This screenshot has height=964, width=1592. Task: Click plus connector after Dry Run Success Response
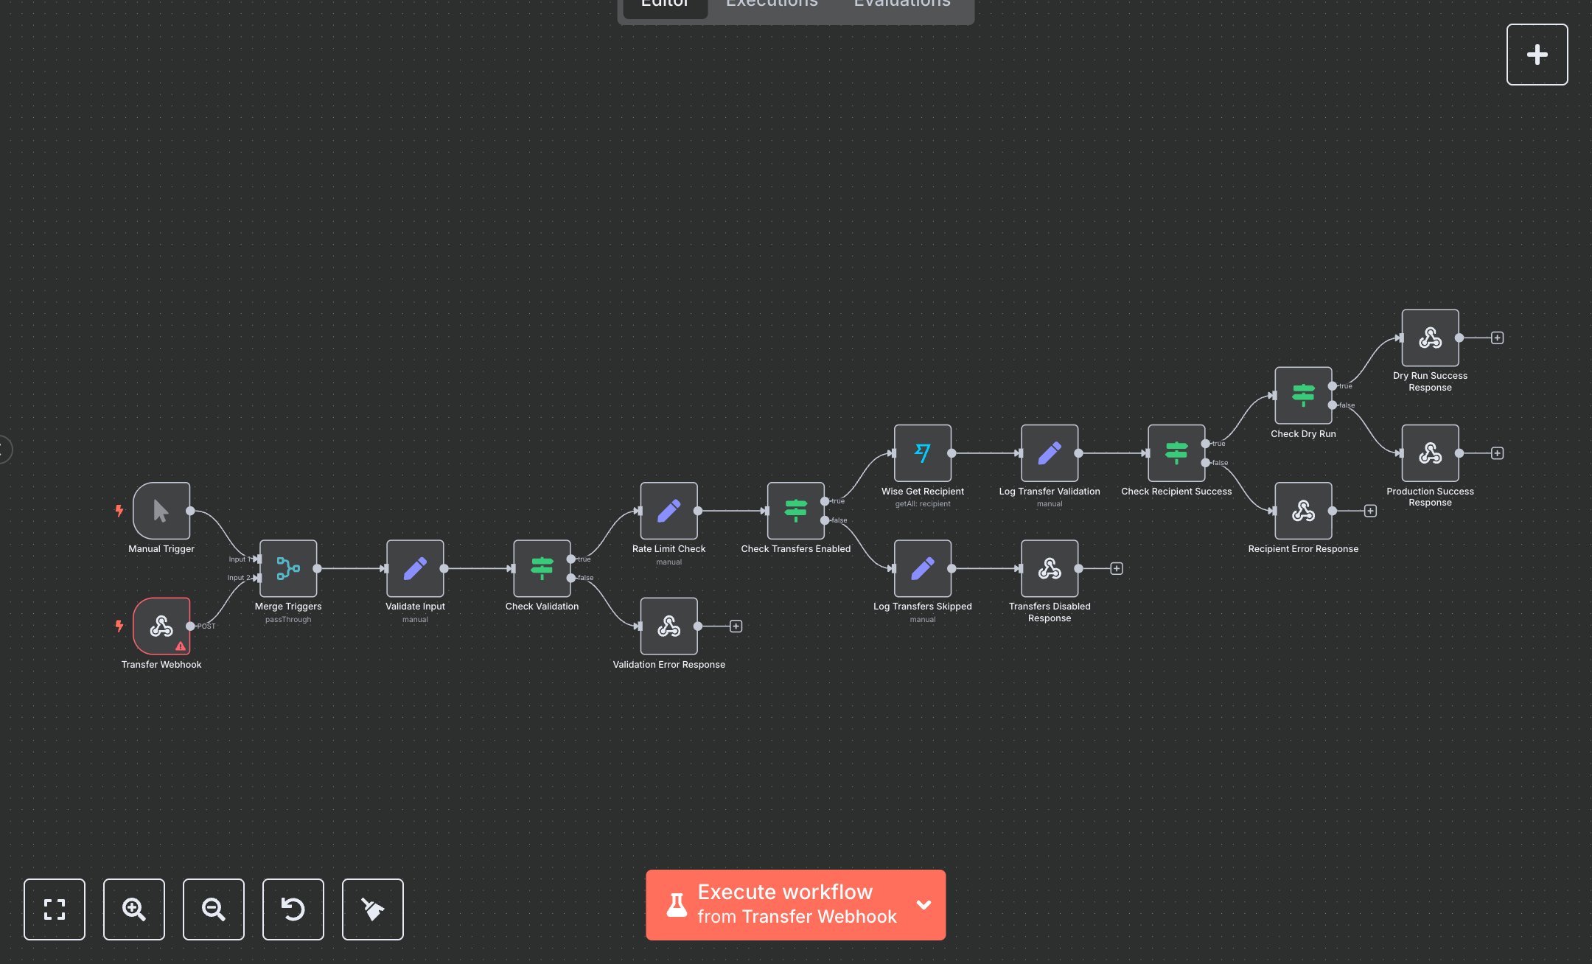(x=1497, y=337)
